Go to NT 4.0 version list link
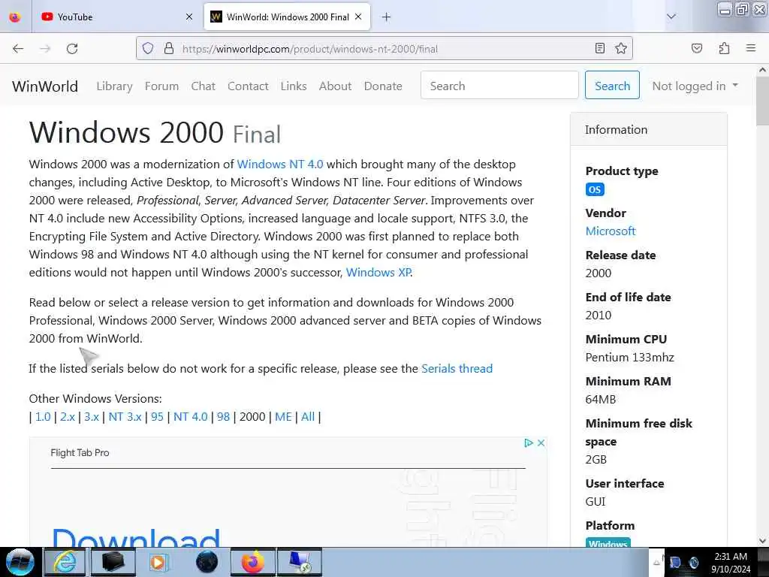This screenshot has width=769, height=577. [x=190, y=416]
